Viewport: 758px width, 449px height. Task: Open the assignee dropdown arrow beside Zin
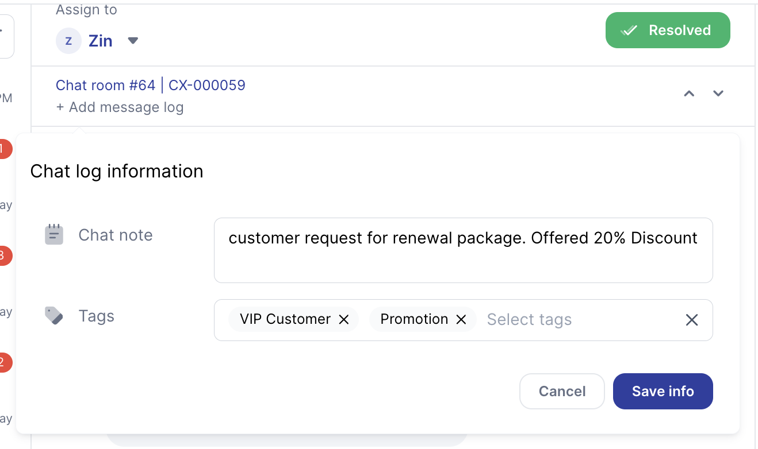point(133,41)
